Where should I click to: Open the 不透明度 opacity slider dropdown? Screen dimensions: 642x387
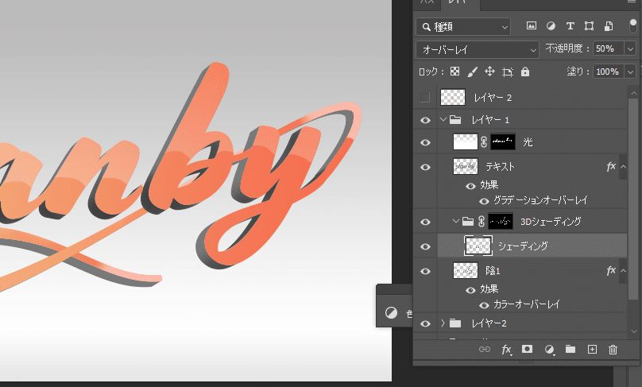(x=630, y=48)
